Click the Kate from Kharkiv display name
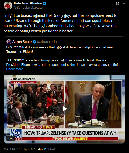Screen dimensions: 129x153 tap(28, 3)
